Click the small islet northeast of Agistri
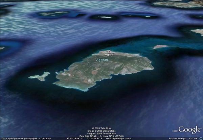Viewport: 203px width, 140px height. (160, 47)
